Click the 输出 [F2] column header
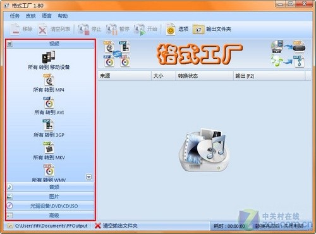Screen dimensions: 316x234 tap(269, 76)
